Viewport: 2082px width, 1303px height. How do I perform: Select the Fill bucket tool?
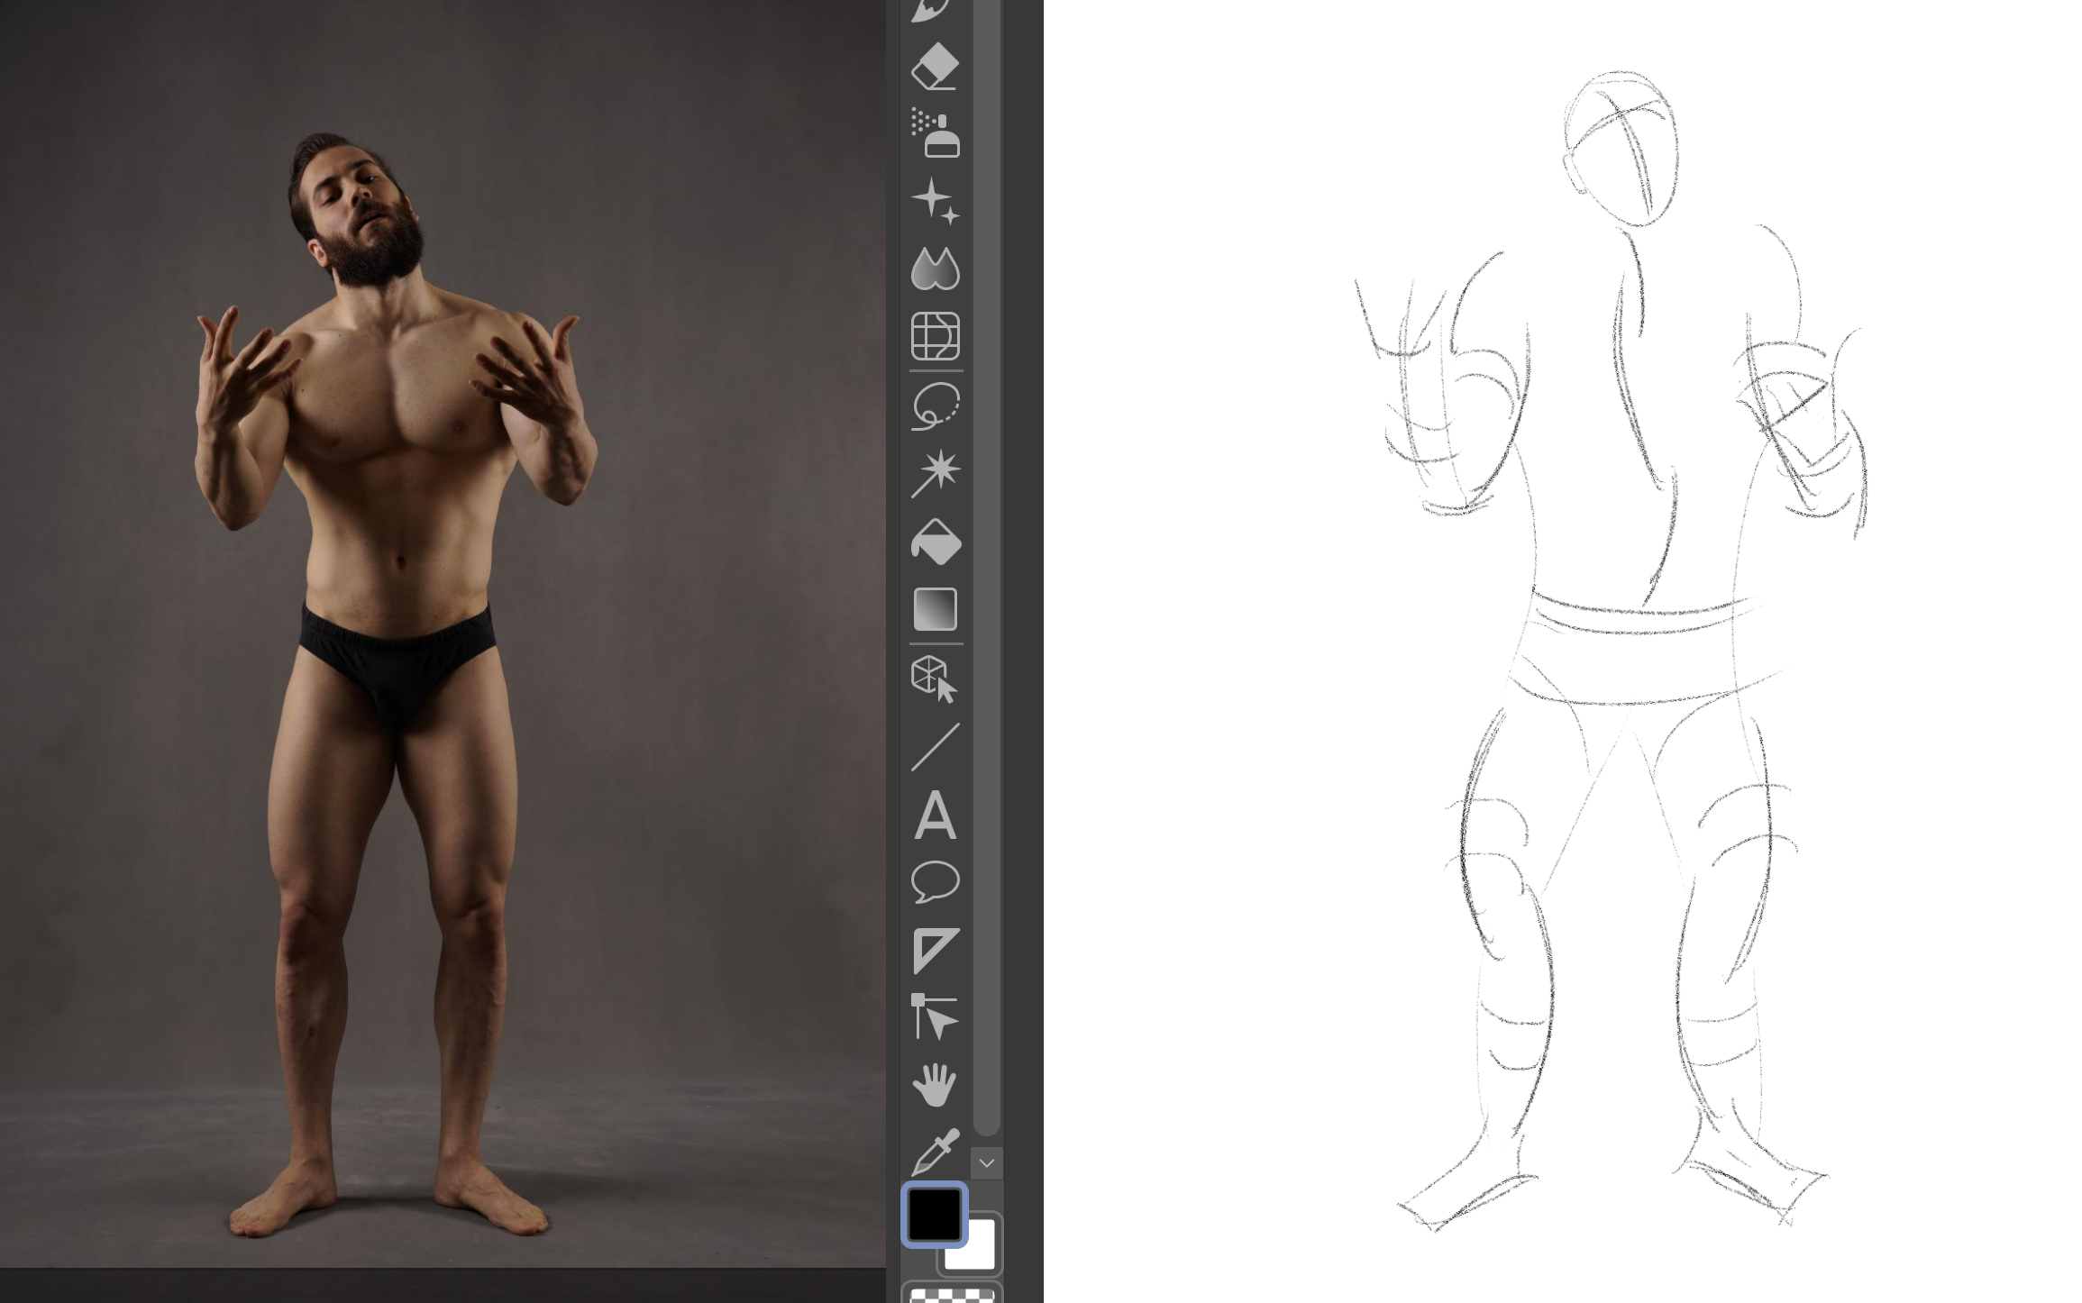tap(935, 542)
